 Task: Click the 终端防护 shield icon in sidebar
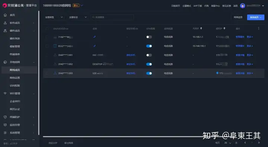click(5, 117)
